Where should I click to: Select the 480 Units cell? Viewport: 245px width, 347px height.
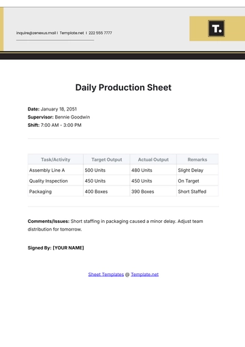point(153,170)
